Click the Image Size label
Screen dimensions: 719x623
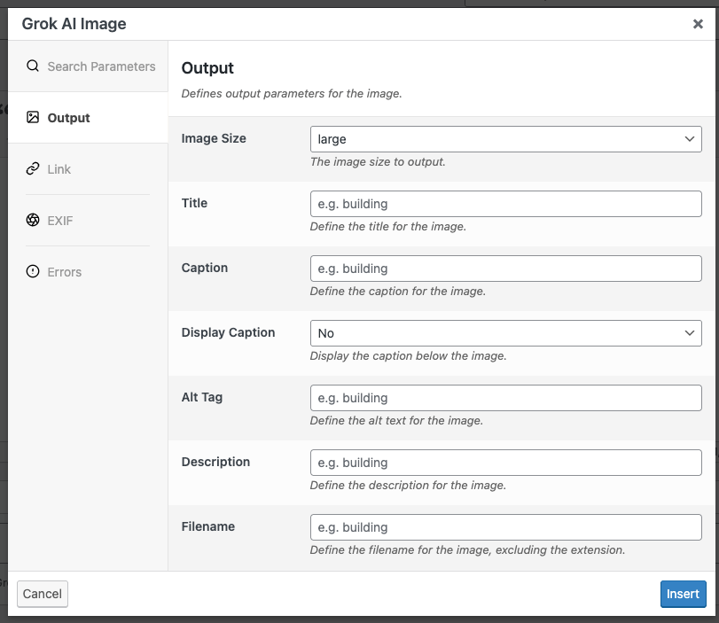click(214, 138)
